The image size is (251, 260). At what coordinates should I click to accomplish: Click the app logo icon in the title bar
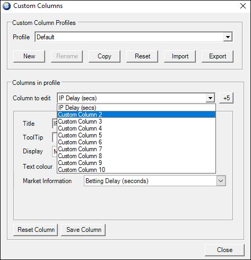pos(6,6)
